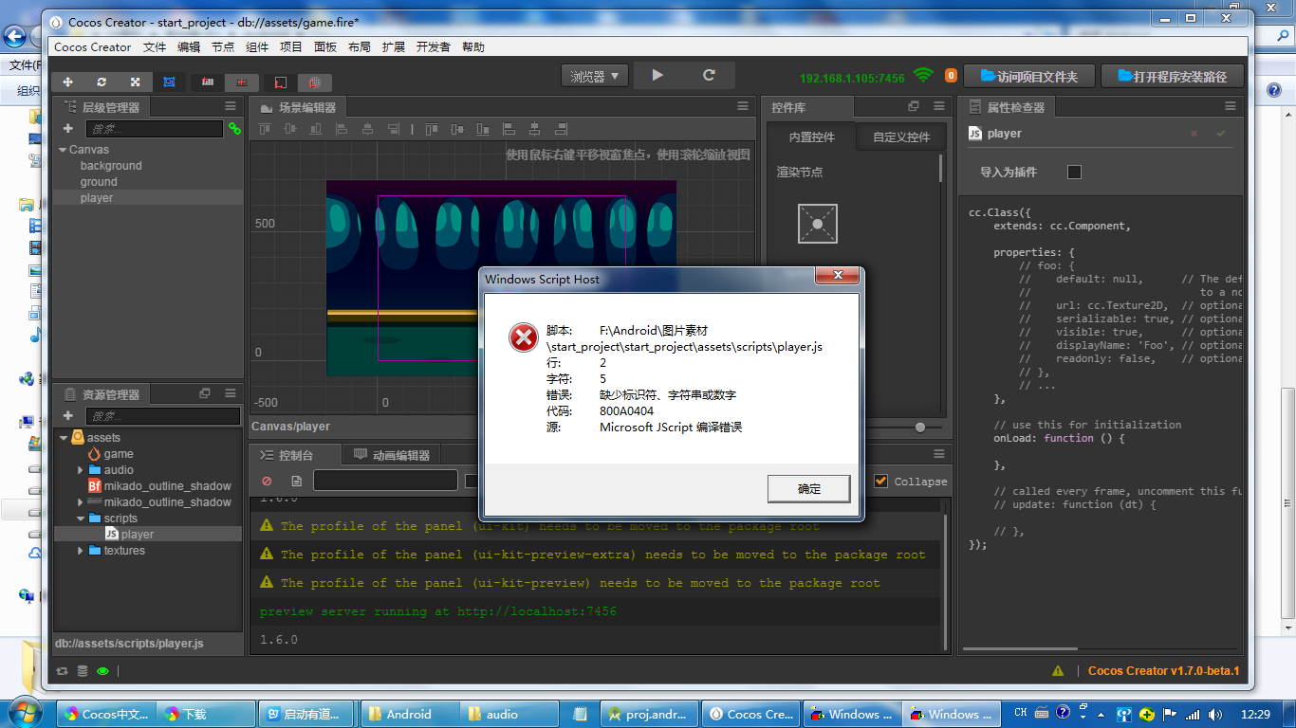Toggle local coordinate mode button
Screen dimensions: 1296x728
tap(281, 82)
